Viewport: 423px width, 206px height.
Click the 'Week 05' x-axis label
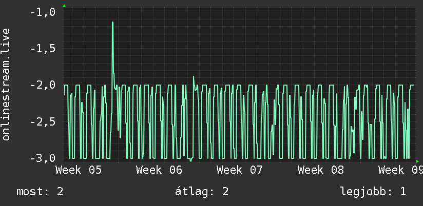click(79, 170)
